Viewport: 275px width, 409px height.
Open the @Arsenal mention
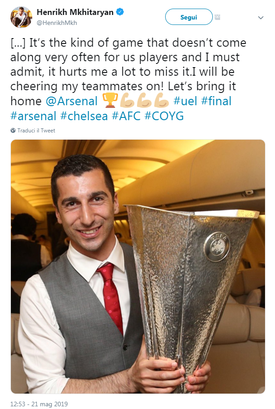(72, 101)
